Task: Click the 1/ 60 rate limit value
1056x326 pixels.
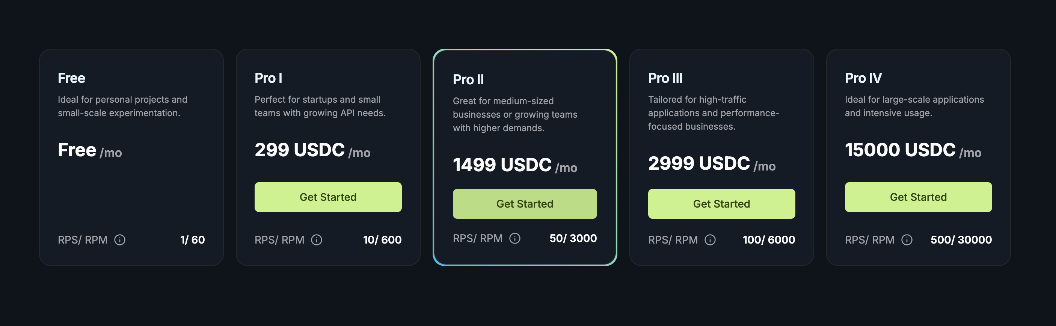Action: (x=192, y=240)
